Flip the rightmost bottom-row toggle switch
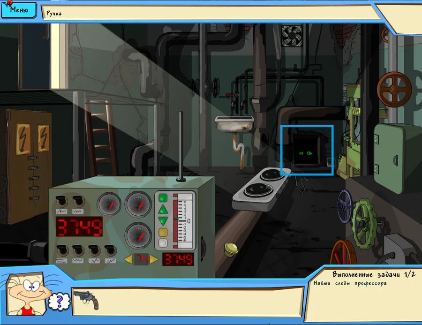The width and height of the screenshot is (422, 325). coord(110,250)
